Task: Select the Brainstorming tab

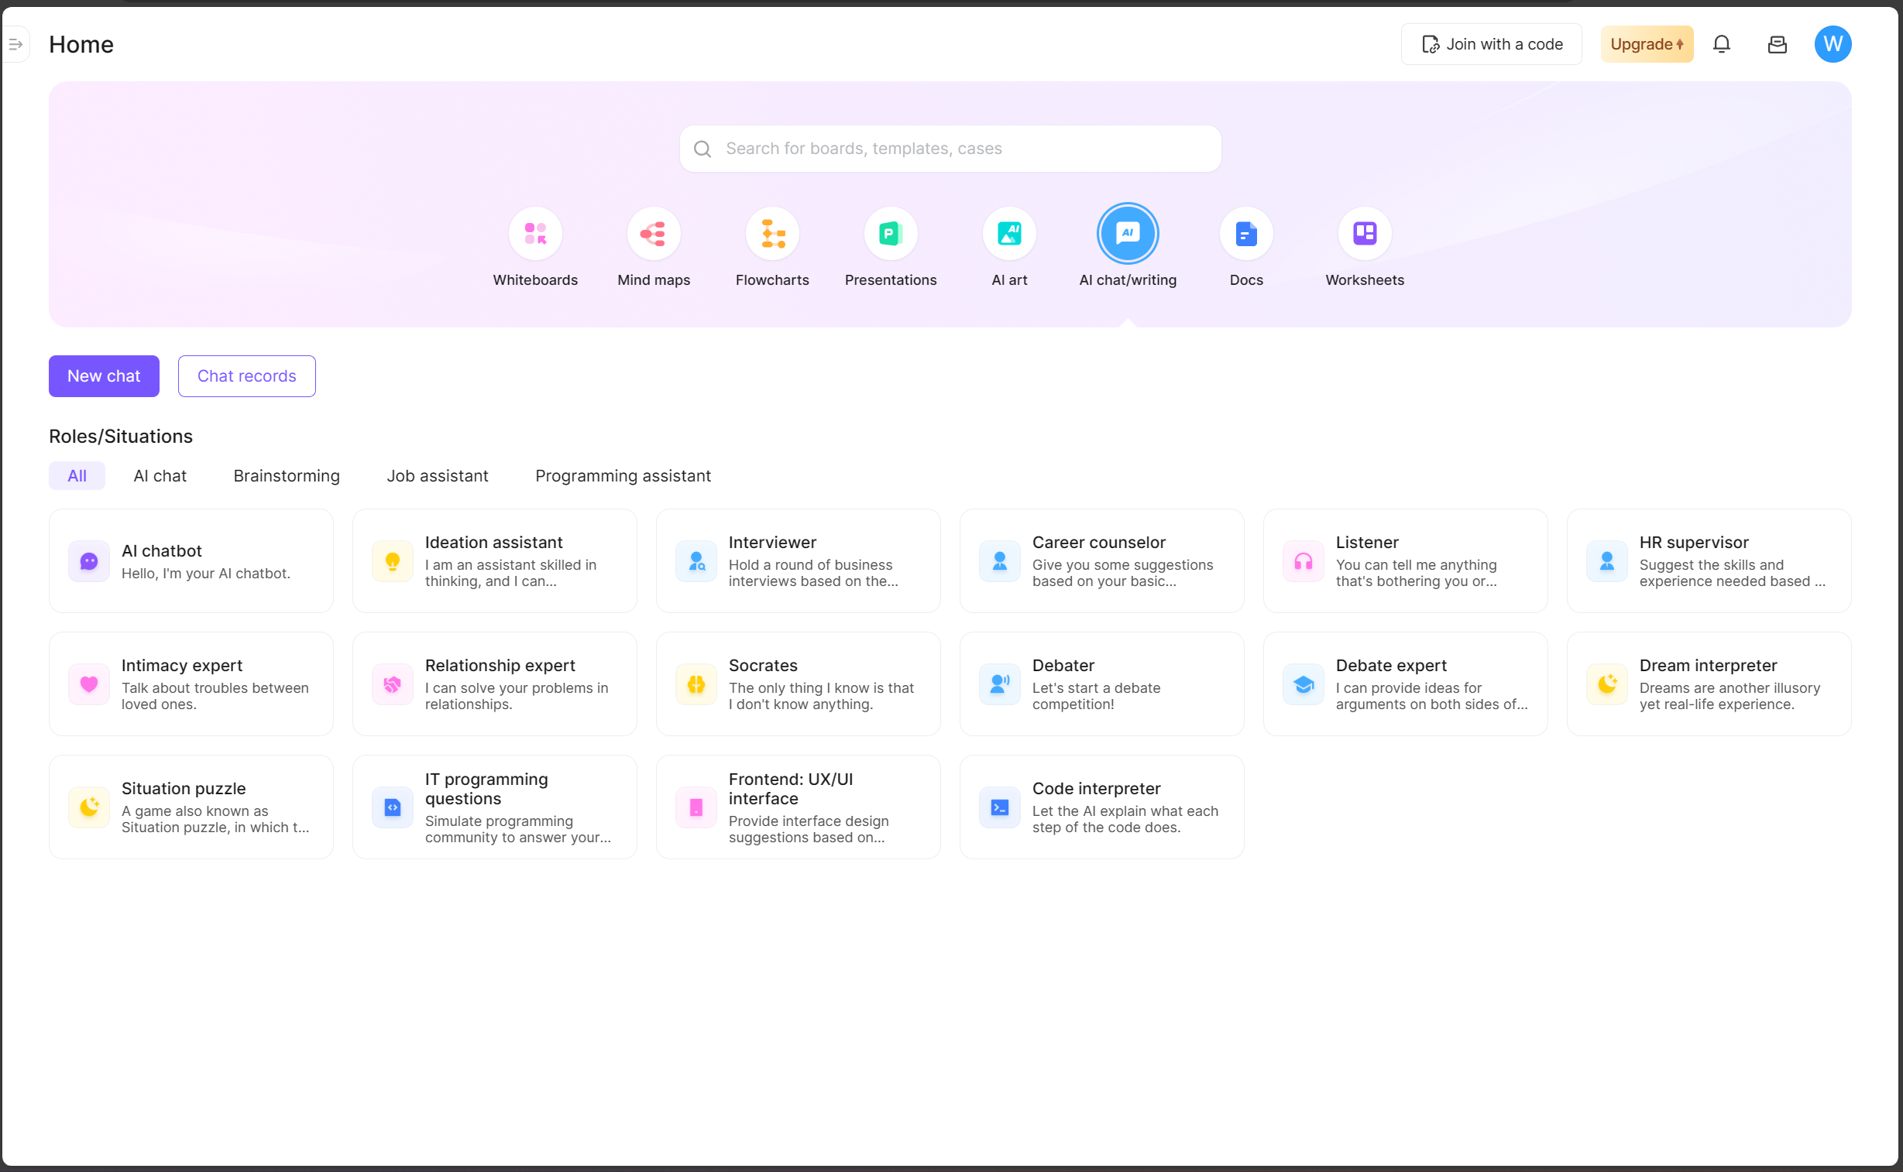Action: 287,475
